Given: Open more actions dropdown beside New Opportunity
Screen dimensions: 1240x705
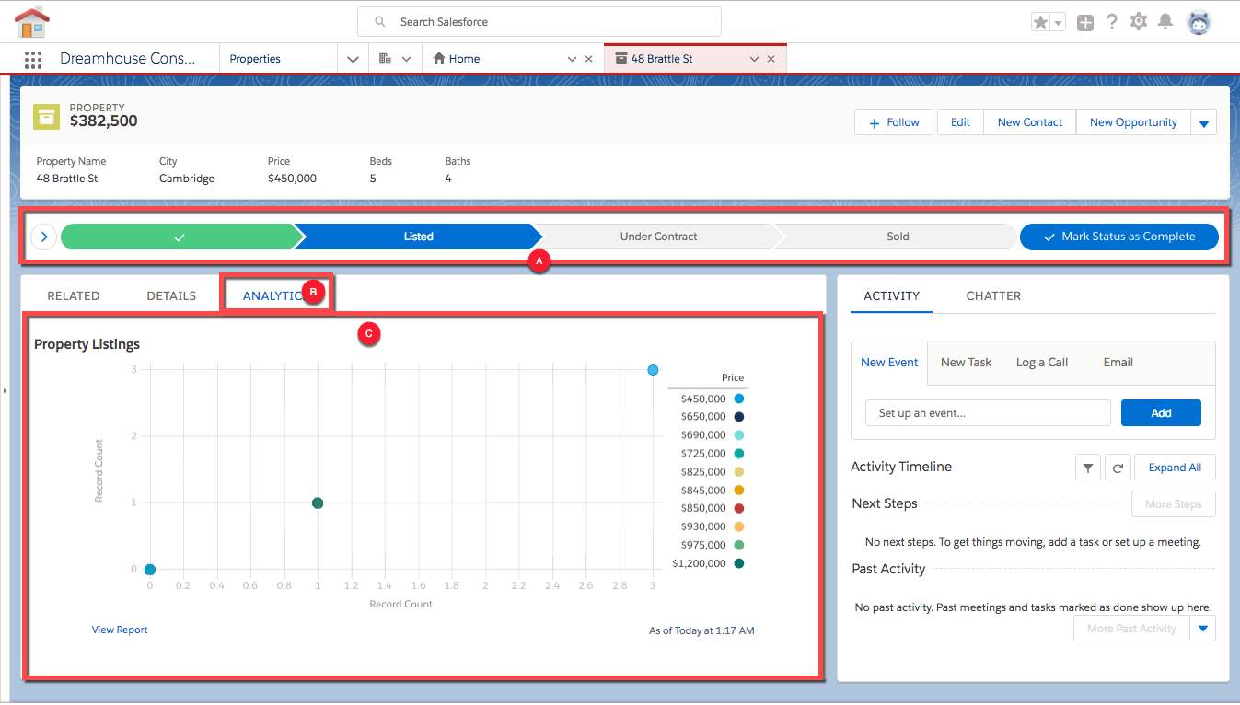Looking at the screenshot, I should [1204, 123].
